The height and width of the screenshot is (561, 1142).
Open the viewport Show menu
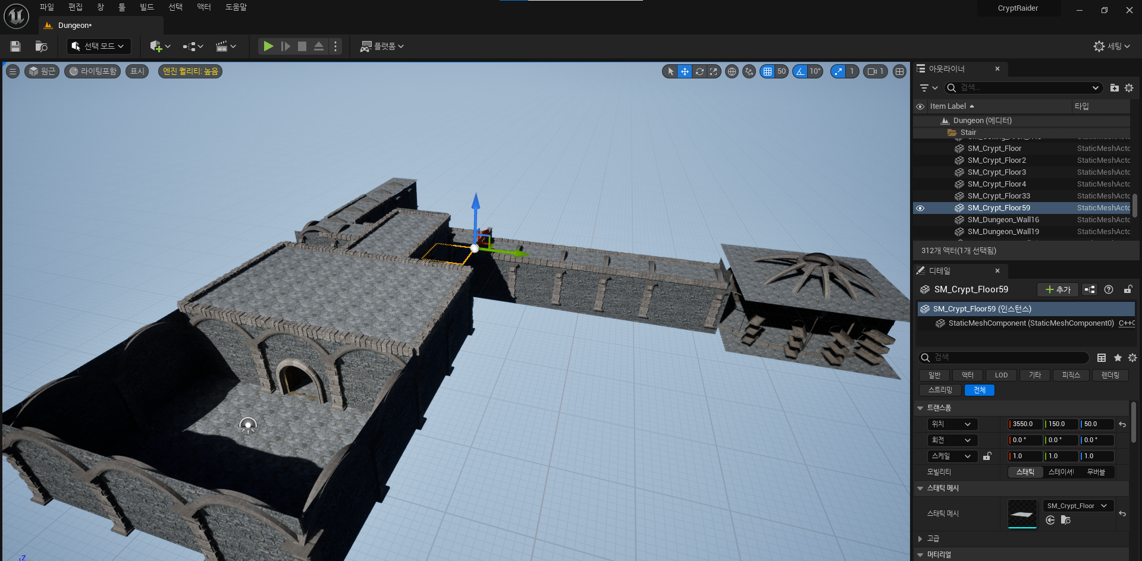pyautogui.click(x=137, y=71)
